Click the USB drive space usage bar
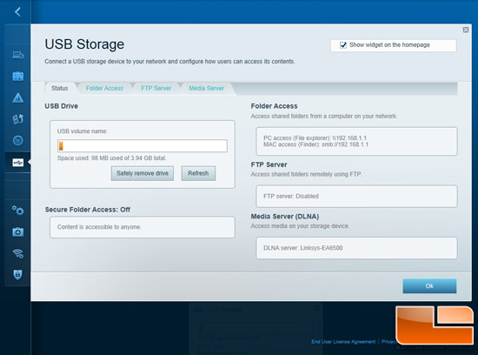 point(143,146)
